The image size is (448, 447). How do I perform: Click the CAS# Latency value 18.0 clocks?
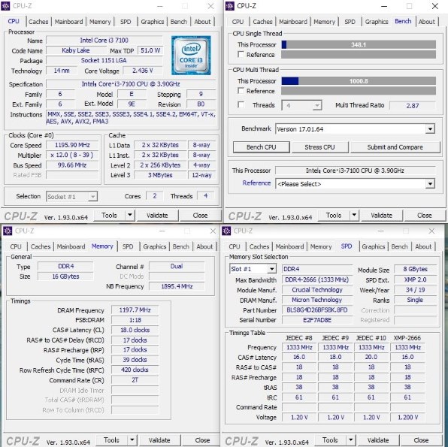pyautogui.click(x=135, y=330)
